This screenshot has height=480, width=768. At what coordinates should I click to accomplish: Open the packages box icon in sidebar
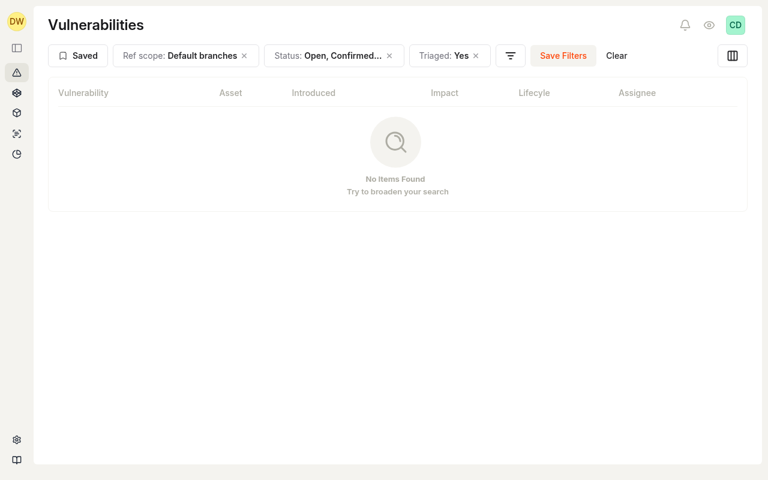(16, 113)
